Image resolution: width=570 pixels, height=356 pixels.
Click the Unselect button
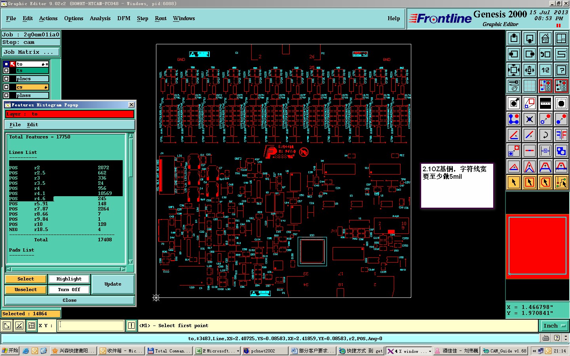(26, 290)
